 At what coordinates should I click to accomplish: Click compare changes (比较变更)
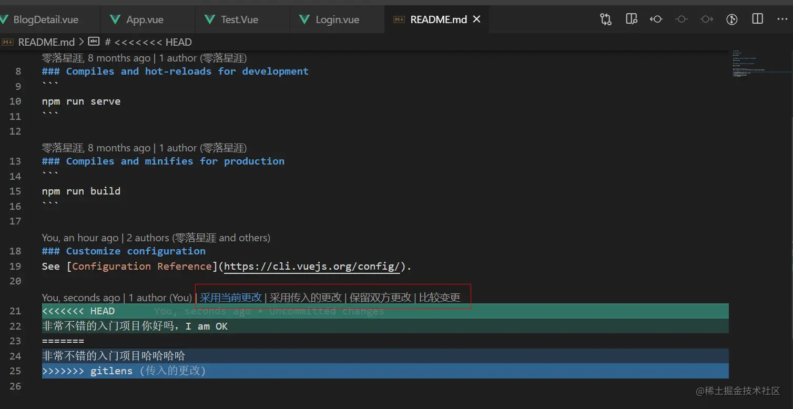pyautogui.click(x=440, y=298)
